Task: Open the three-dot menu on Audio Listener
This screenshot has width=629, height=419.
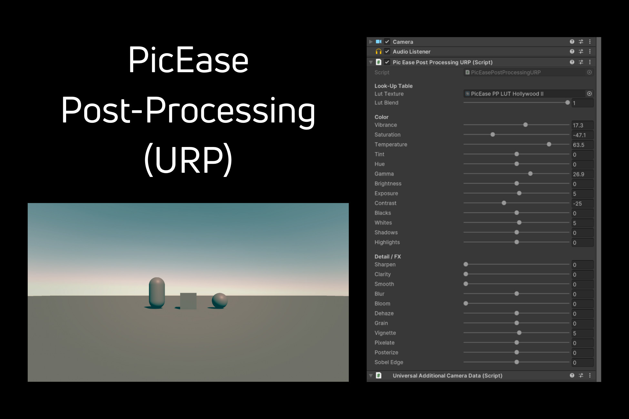Action: point(590,52)
